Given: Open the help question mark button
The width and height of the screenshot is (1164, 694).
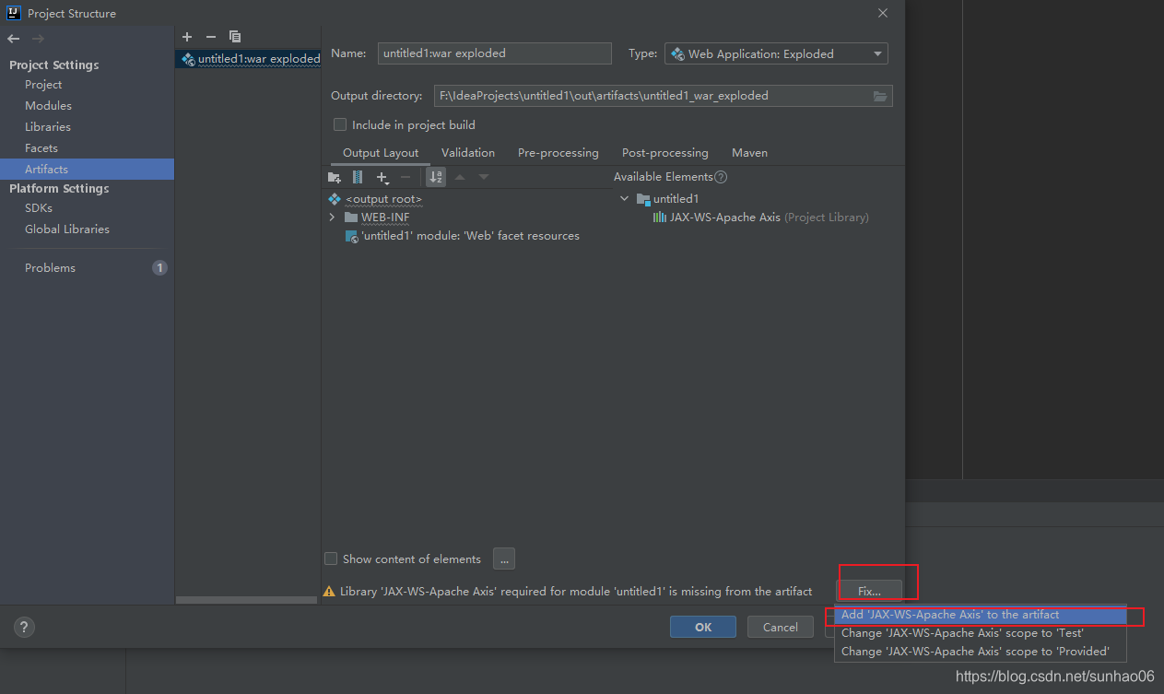Looking at the screenshot, I should pos(24,627).
